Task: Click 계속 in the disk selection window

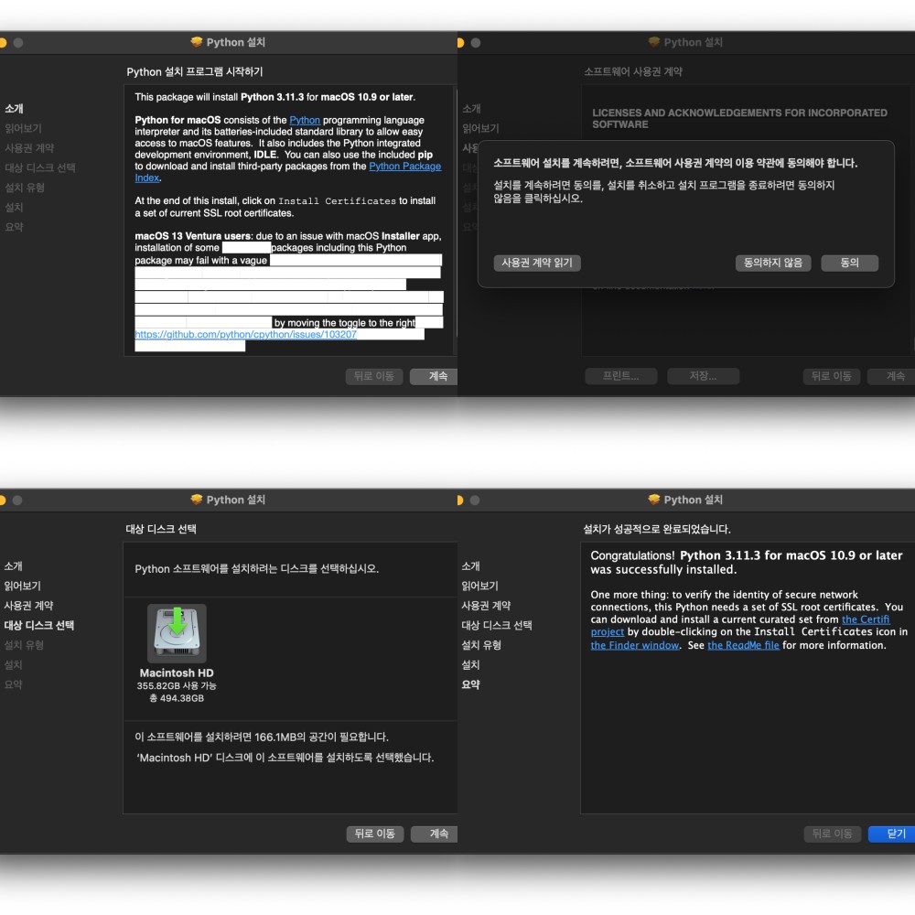Action: click(434, 834)
